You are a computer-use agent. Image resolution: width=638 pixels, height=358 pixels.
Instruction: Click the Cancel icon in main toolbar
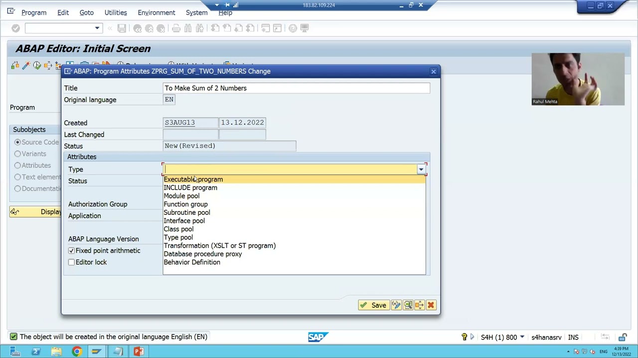coord(160,28)
